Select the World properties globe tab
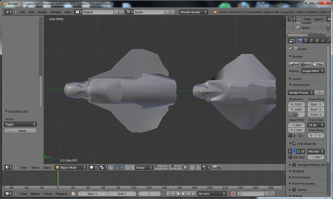The width and height of the screenshot is (333, 199). pos(311,41)
